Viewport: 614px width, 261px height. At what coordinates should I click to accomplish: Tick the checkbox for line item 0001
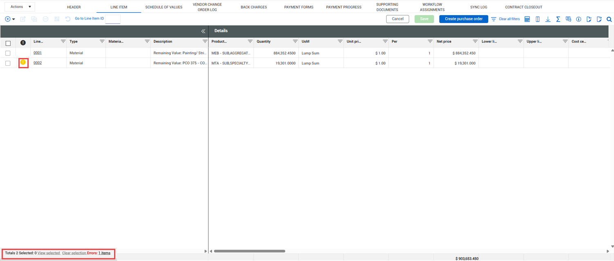pos(8,53)
